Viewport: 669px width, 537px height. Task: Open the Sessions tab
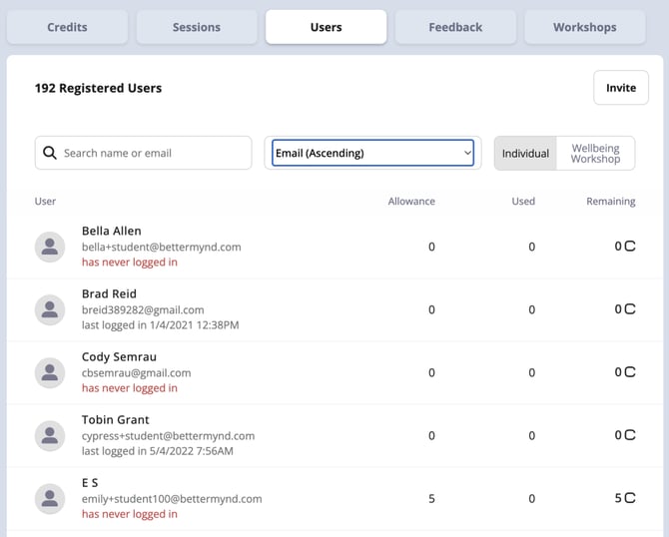[197, 27]
